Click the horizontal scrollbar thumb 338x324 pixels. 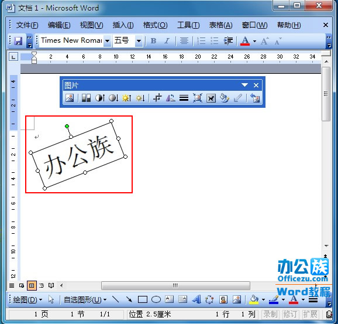point(175,285)
